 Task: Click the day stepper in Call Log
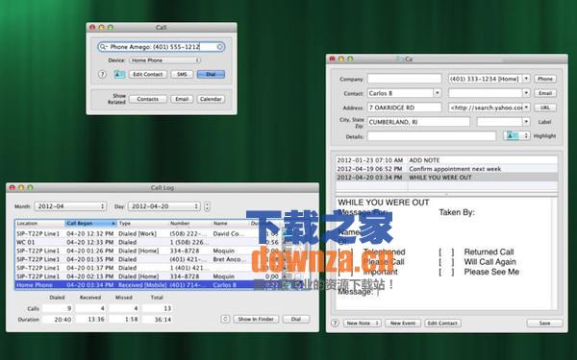(x=207, y=206)
